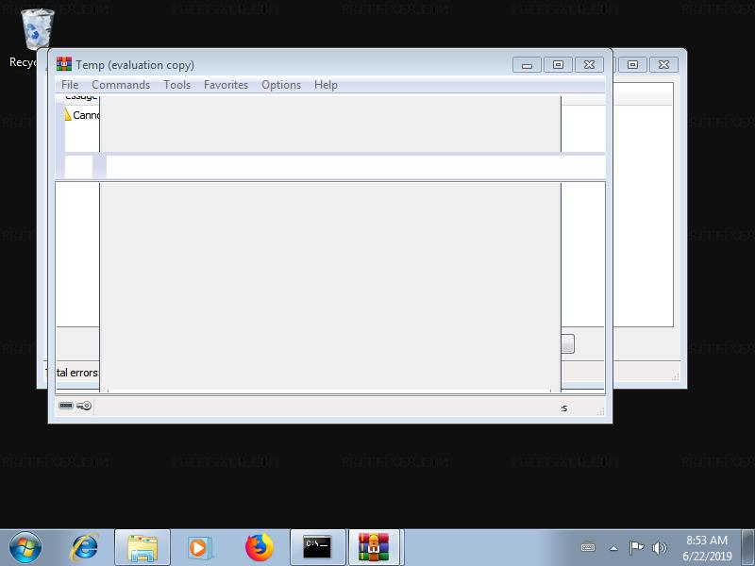The width and height of the screenshot is (755, 566).
Task: Open Windows Media Player from the taskbar
Action: pyautogui.click(x=199, y=548)
